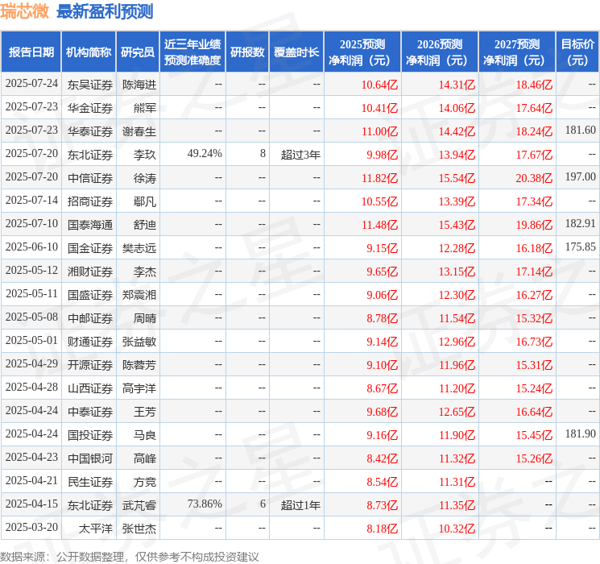Select institution 民生证券
The width and height of the screenshot is (600, 564).
click(x=90, y=482)
